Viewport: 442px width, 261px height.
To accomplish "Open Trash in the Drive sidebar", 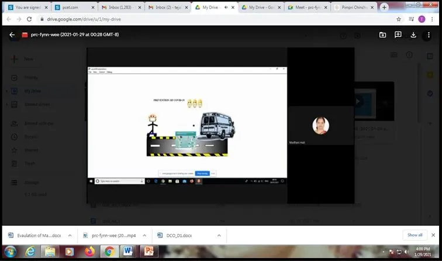I will tap(30, 163).
